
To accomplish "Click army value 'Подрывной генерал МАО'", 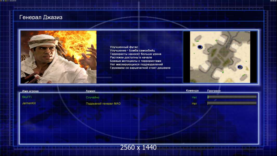I will 103,103.
